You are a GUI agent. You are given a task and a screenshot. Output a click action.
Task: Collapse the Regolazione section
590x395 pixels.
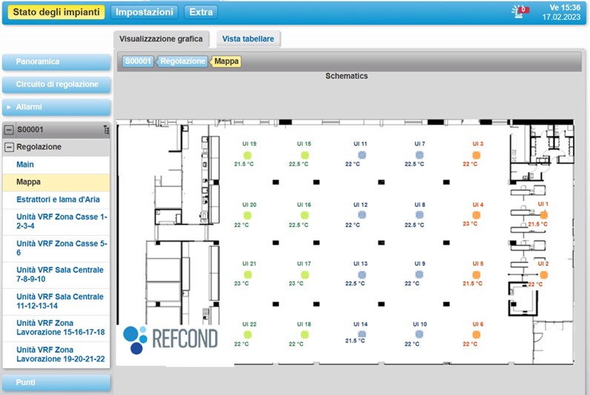coord(9,147)
